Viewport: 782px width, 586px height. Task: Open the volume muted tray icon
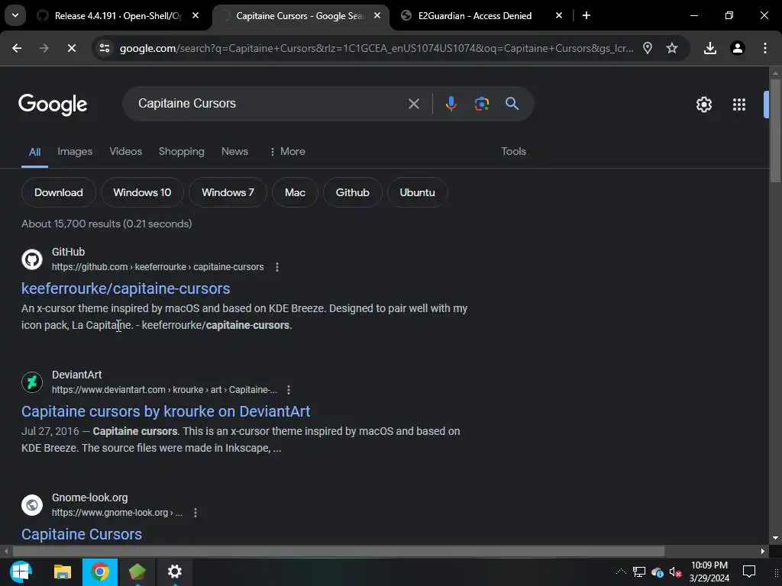pyautogui.click(x=675, y=572)
